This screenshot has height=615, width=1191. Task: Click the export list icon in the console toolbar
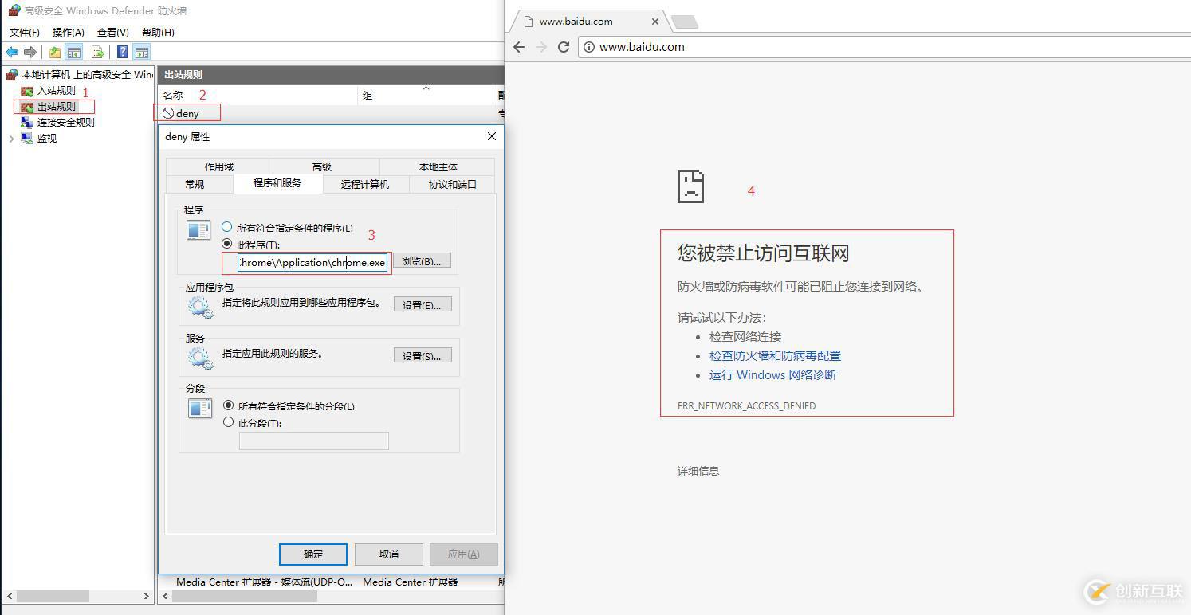[x=97, y=52]
